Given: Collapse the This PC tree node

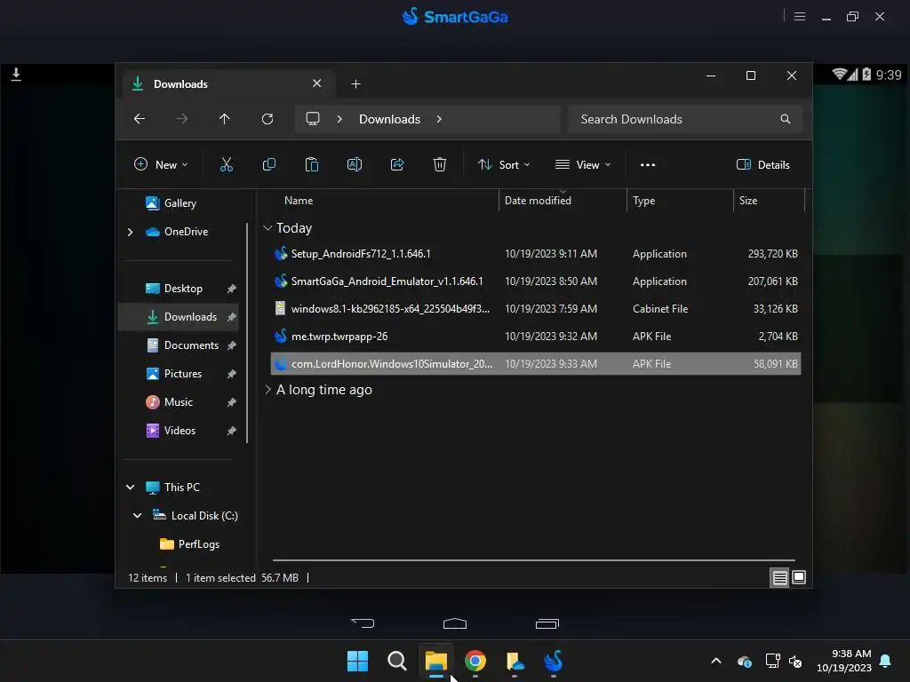Looking at the screenshot, I should pos(131,488).
